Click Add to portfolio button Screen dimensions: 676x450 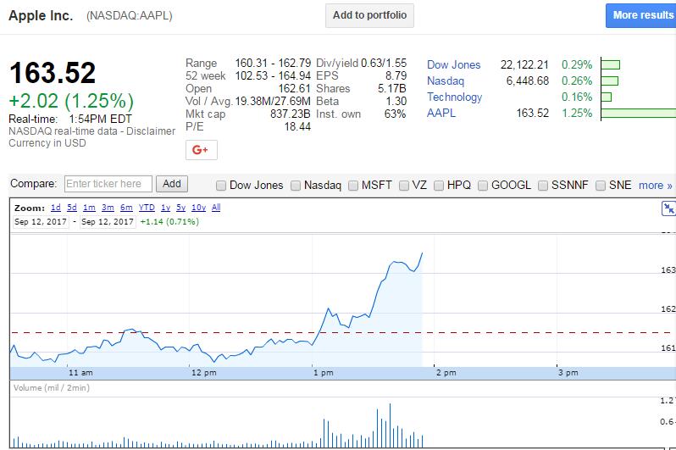pos(369,15)
